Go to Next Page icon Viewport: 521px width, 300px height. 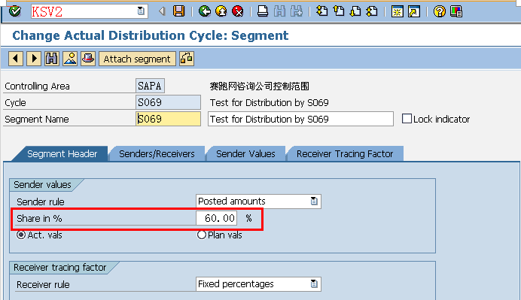pyautogui.click(x=355, y=11)
